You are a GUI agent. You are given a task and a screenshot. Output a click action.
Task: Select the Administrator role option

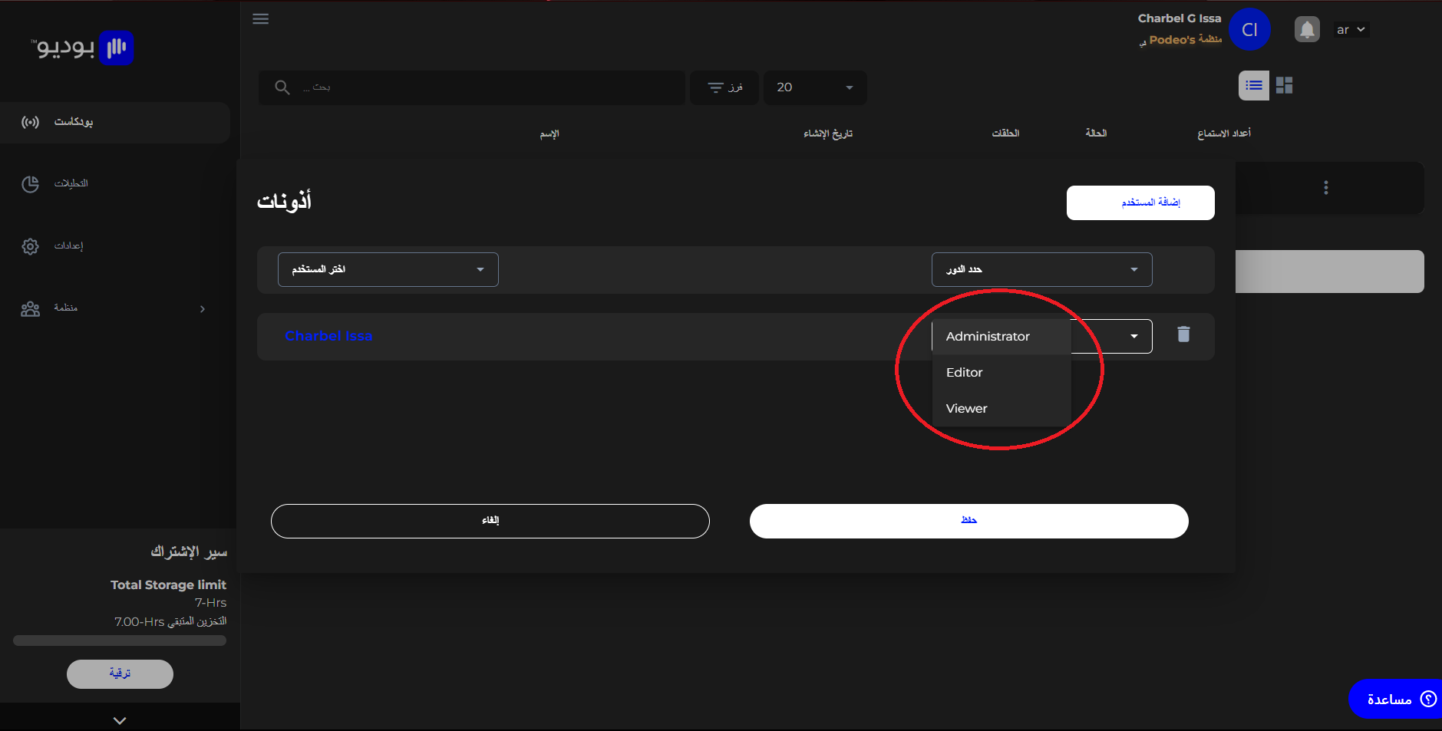(x=1001, y=337)
